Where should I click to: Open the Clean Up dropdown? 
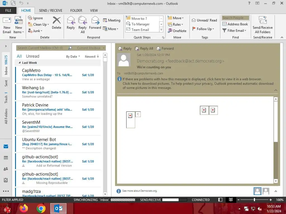tap(39, 25)
